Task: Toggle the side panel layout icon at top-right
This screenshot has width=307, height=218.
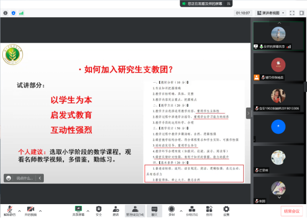Action: point(301,13)
